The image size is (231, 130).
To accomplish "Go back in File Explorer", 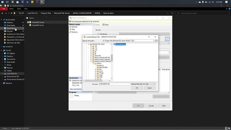I will tap(3, 13).
